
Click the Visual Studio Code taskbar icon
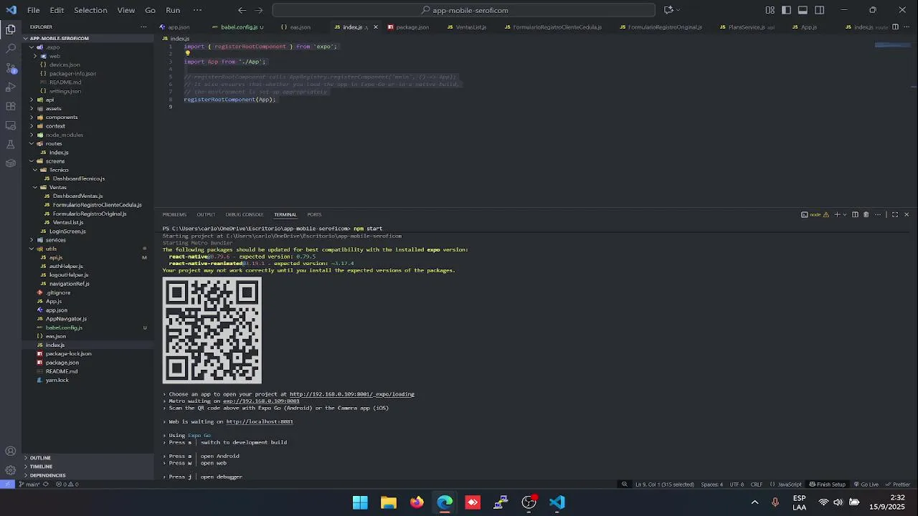click(557, 502)
